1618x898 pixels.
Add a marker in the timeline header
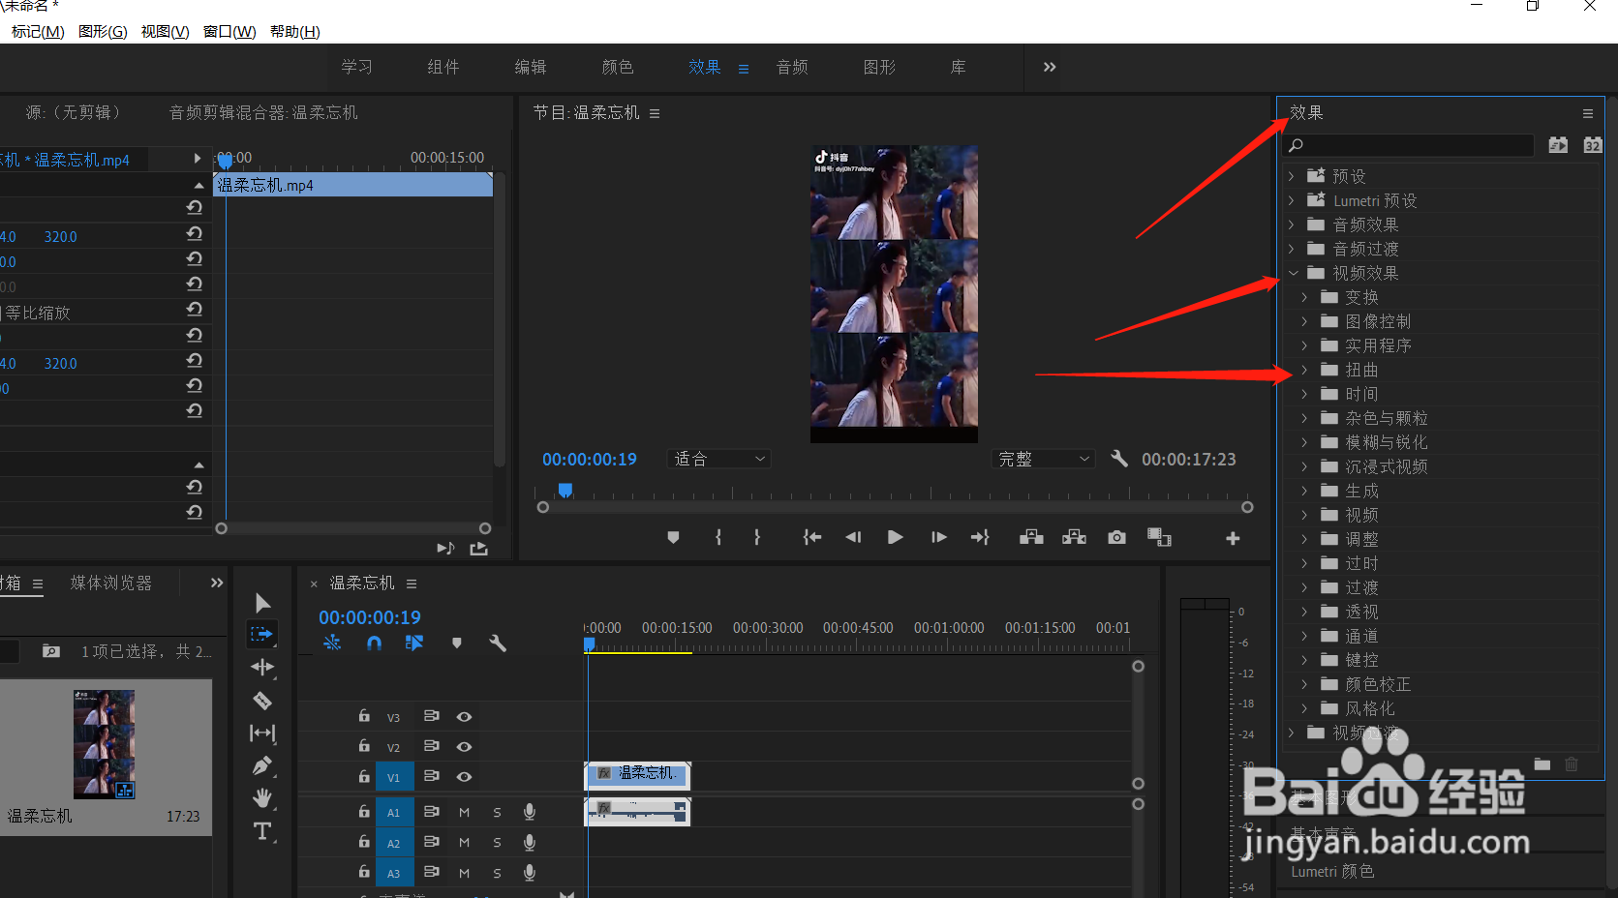click(457, 643)
